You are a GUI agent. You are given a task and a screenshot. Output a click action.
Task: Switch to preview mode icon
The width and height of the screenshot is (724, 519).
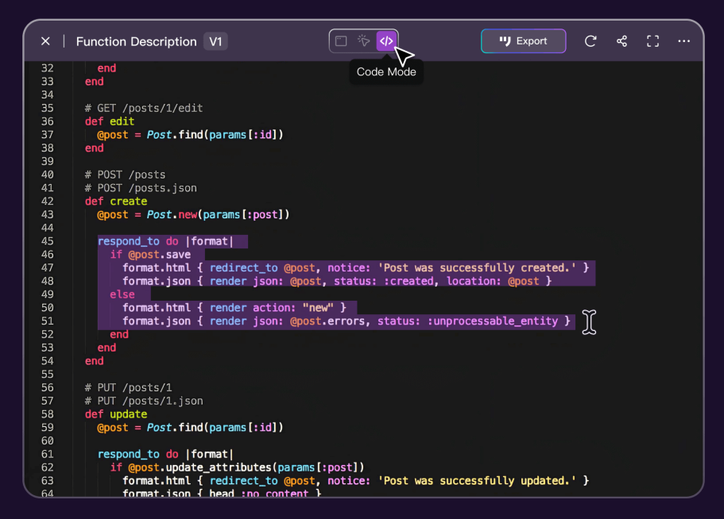(341, 41)
